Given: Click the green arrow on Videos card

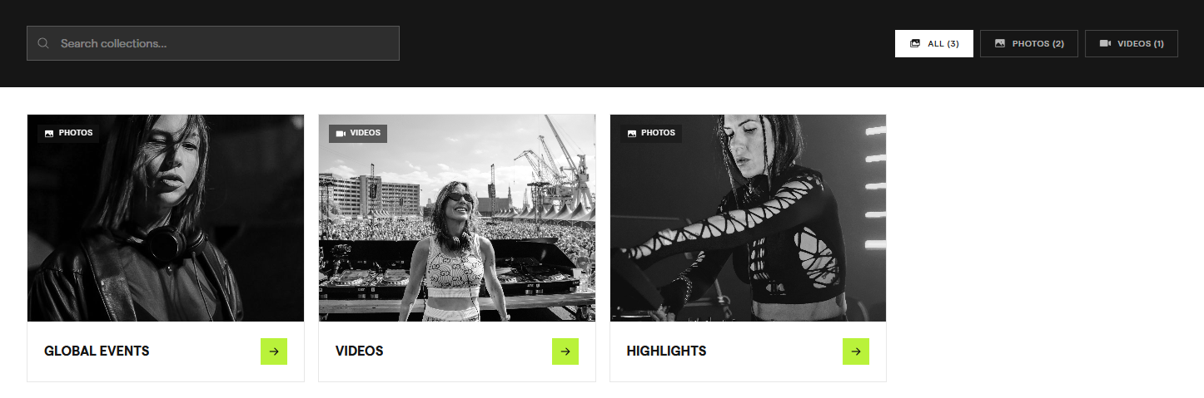Looking at the screenshot, I should (565, 351).
